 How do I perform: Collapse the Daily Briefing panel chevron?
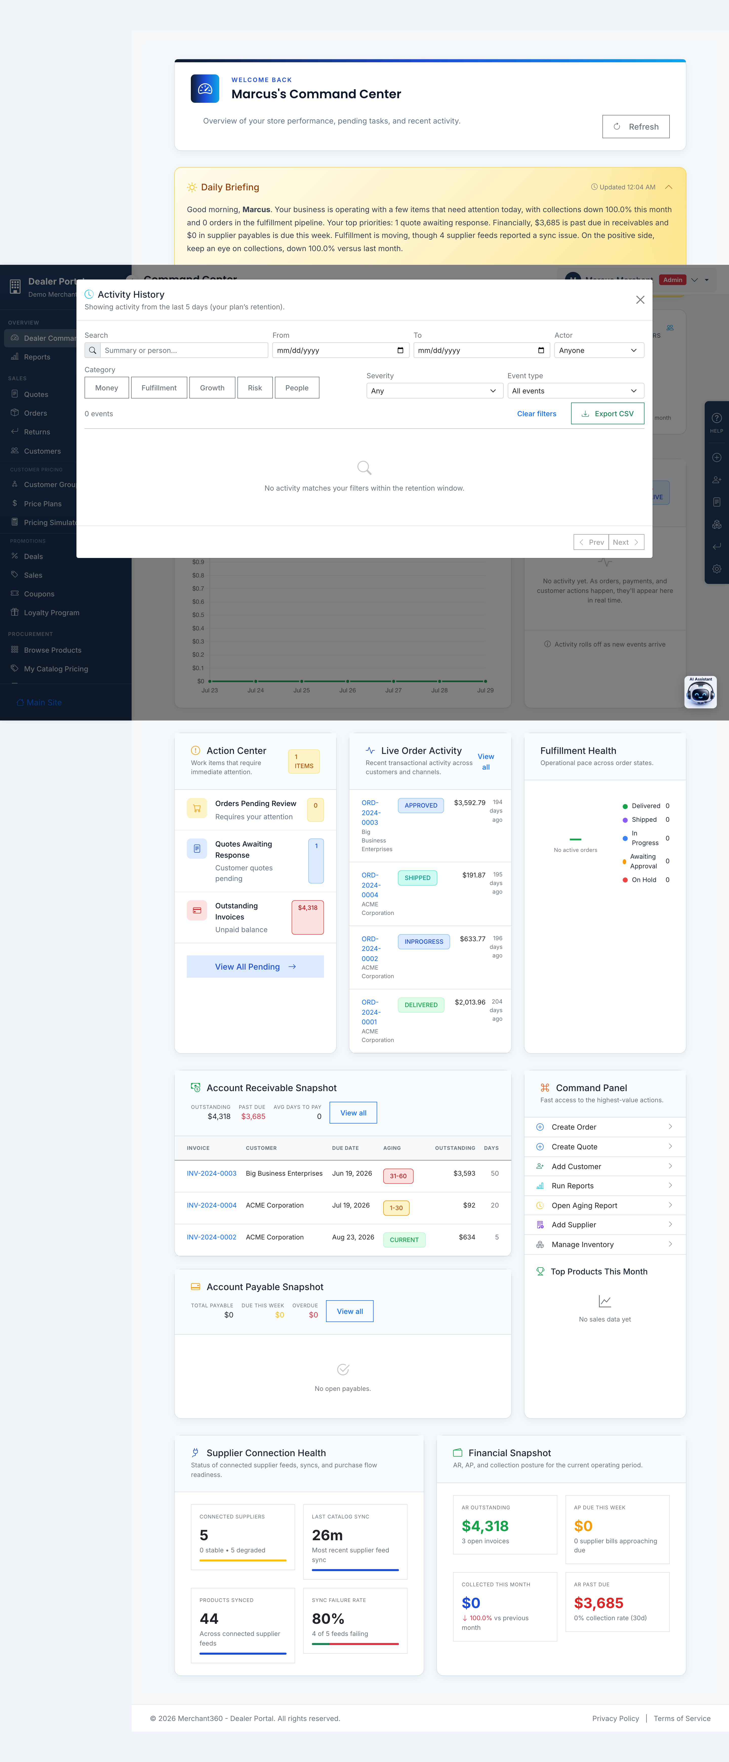pos(669,187)
